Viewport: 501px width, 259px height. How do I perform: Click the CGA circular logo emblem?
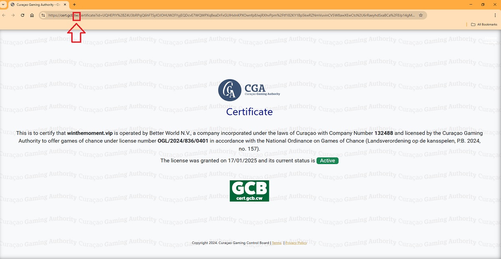tap(230, 90)
